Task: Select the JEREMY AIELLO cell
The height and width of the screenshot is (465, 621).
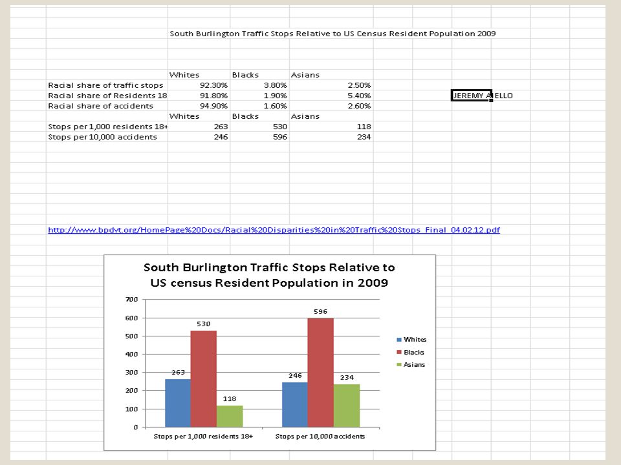Action: [472, 96]
